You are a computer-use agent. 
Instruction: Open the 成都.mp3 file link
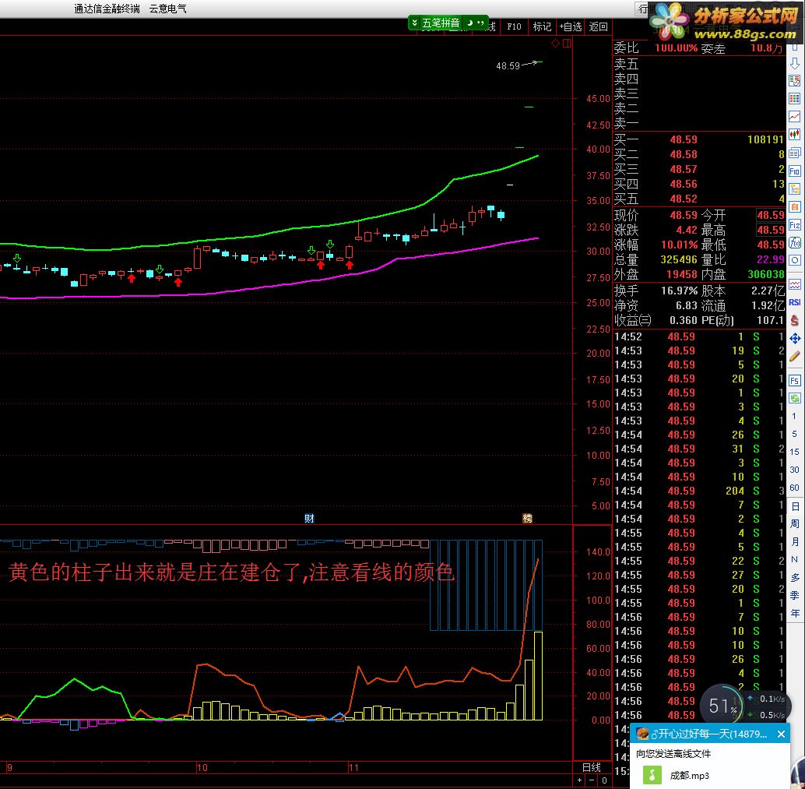click(690, 775)
